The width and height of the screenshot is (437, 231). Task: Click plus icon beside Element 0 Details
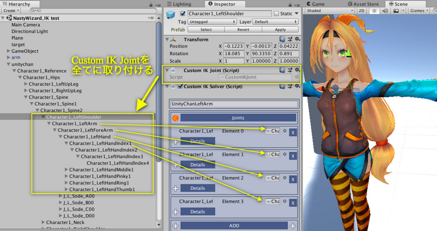click(175, 142)
